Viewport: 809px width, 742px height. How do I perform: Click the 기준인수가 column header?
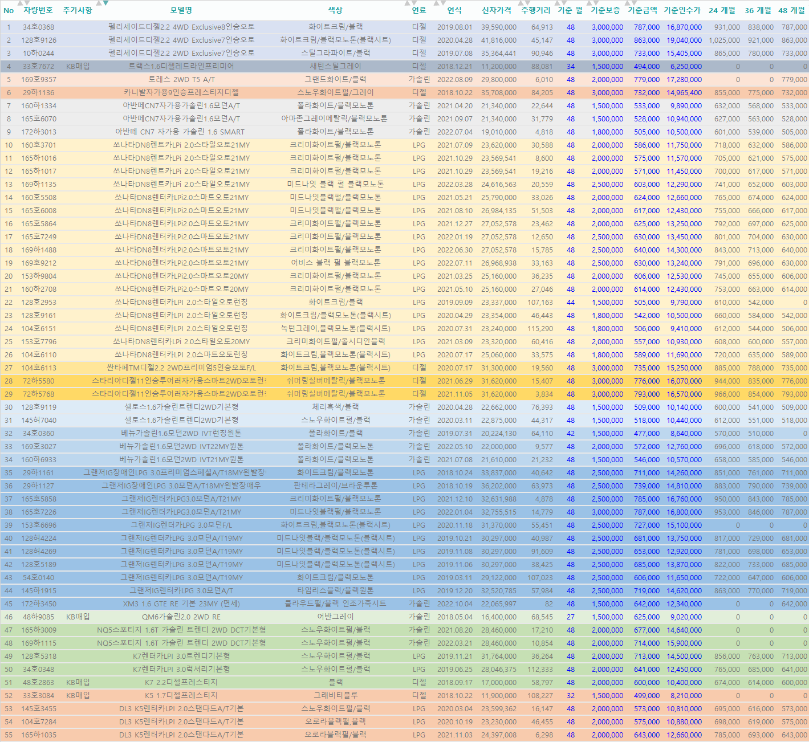[x=682, y=10]
